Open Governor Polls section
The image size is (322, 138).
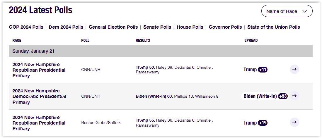coord(225,27)
